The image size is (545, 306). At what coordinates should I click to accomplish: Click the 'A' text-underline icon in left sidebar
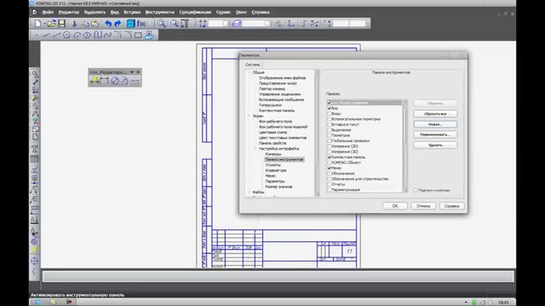(34, 219)
